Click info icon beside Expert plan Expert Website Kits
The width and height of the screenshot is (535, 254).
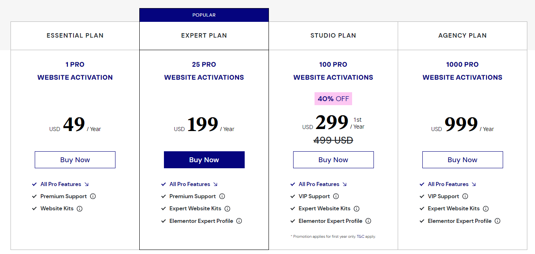(x=227, y=209)
